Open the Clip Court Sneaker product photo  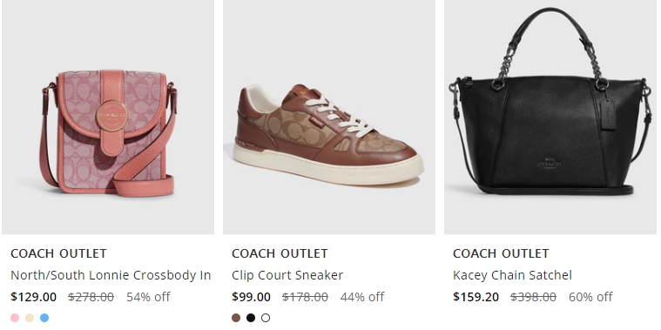tap(329, 117)
